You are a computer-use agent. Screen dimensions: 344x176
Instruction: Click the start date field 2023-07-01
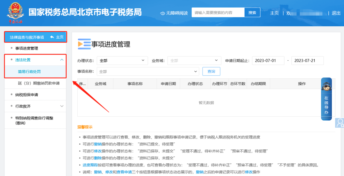[268, 61]
